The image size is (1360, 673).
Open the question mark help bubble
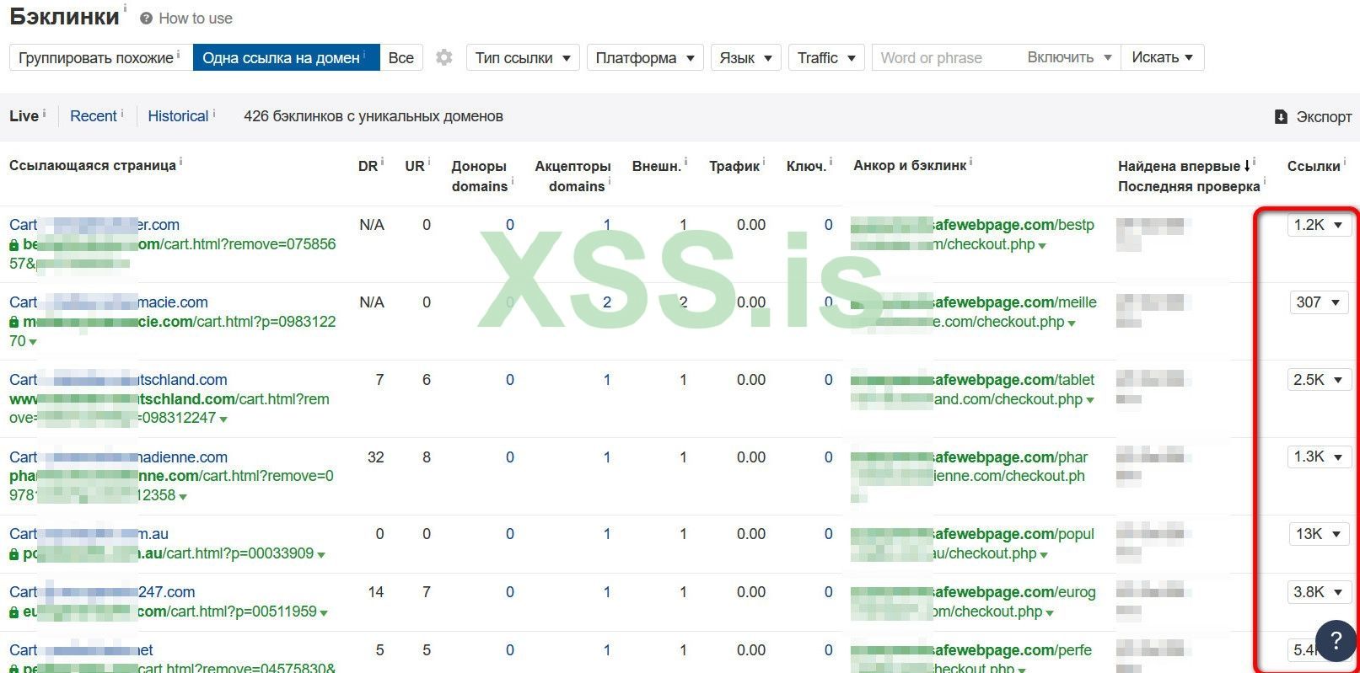pyautogui.click(x=1336, y=640)
